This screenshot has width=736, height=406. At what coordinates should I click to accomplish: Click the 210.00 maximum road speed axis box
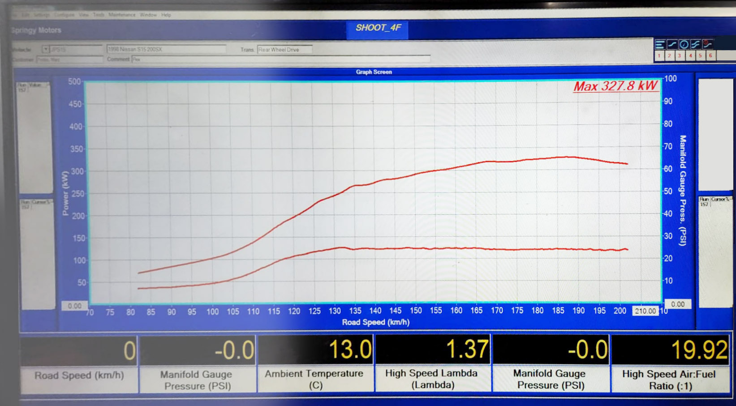(645, 311)
